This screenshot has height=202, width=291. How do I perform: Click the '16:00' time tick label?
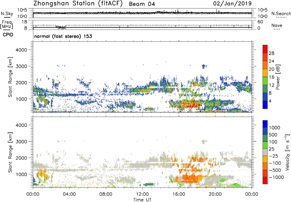pos(179,194)
